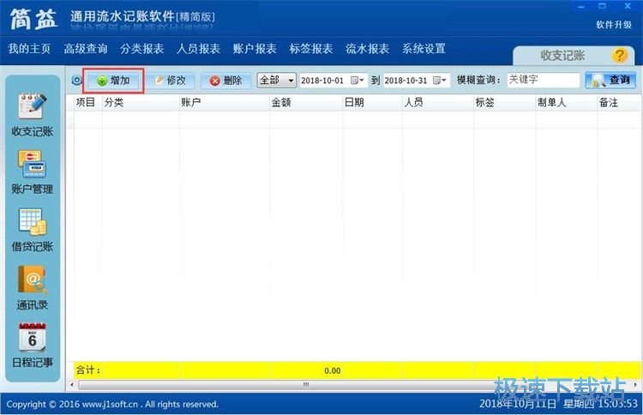Open 借贷记账 in the sidebar

(x=33, y=231)
